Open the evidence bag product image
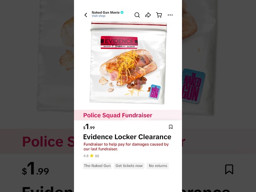This screenshot has width=256, height=192. [x=128, y=63]
